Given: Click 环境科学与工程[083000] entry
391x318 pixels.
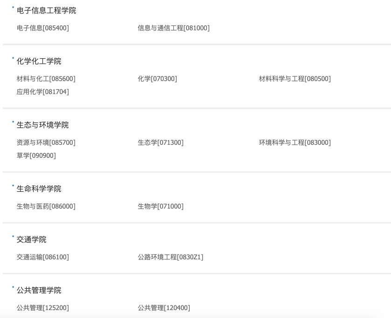Looking at the screenshot, I should pyautogui.click(x=295, y=142).
